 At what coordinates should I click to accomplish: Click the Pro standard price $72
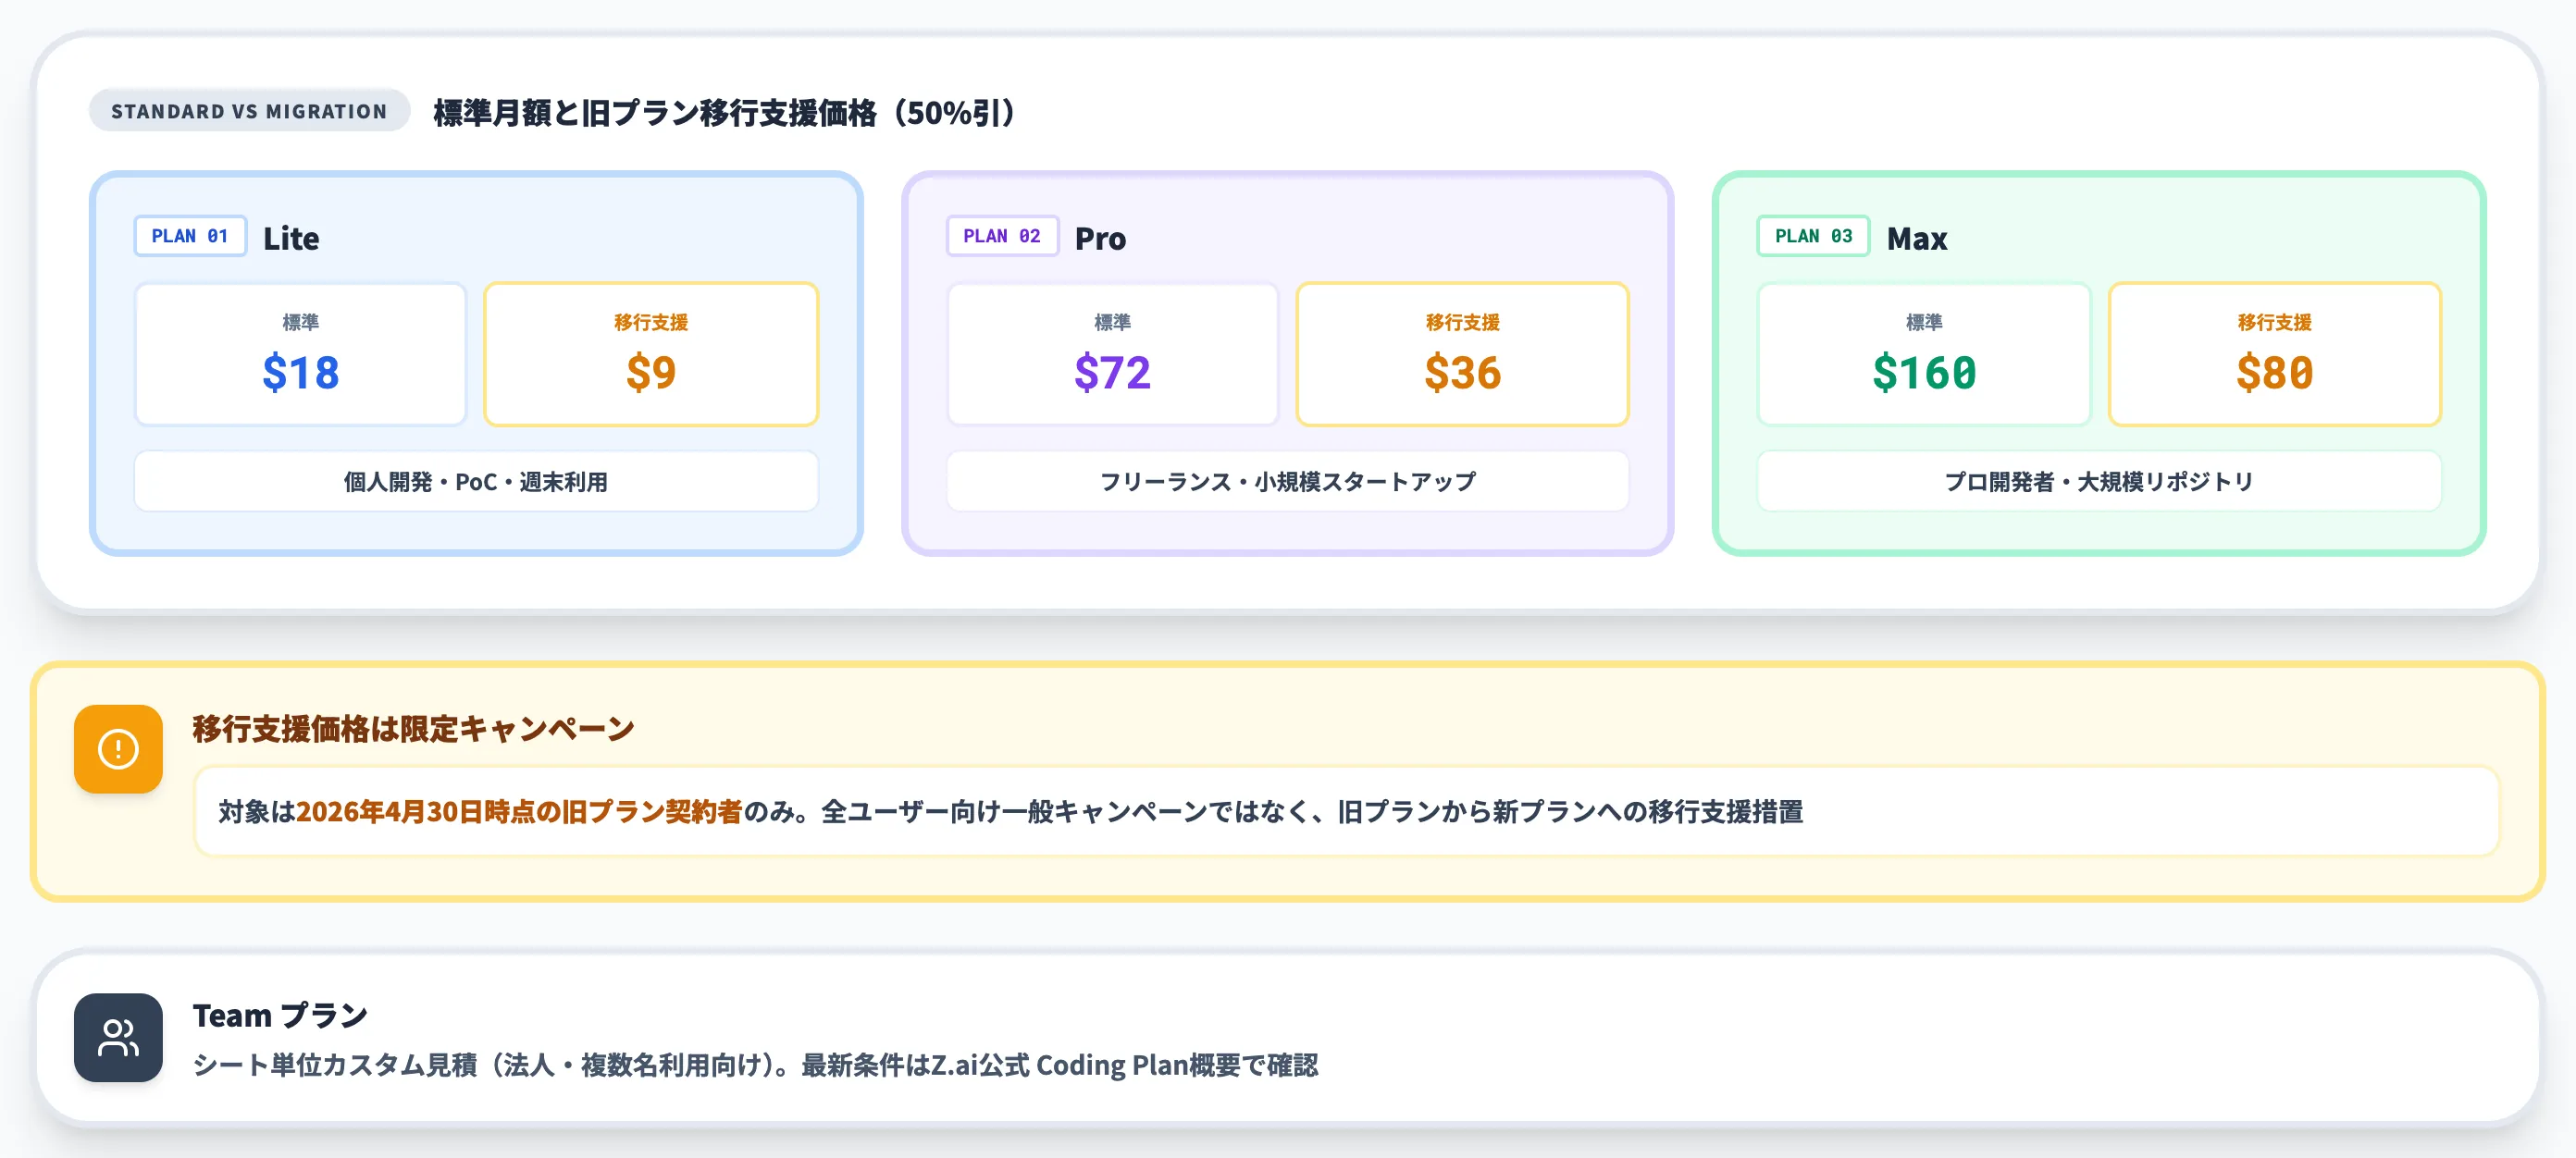pyautogui.click(x=1112, y=373)
